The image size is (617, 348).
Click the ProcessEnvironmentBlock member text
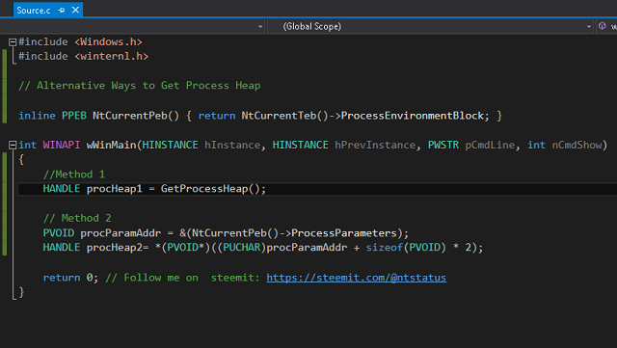[412, 116]
